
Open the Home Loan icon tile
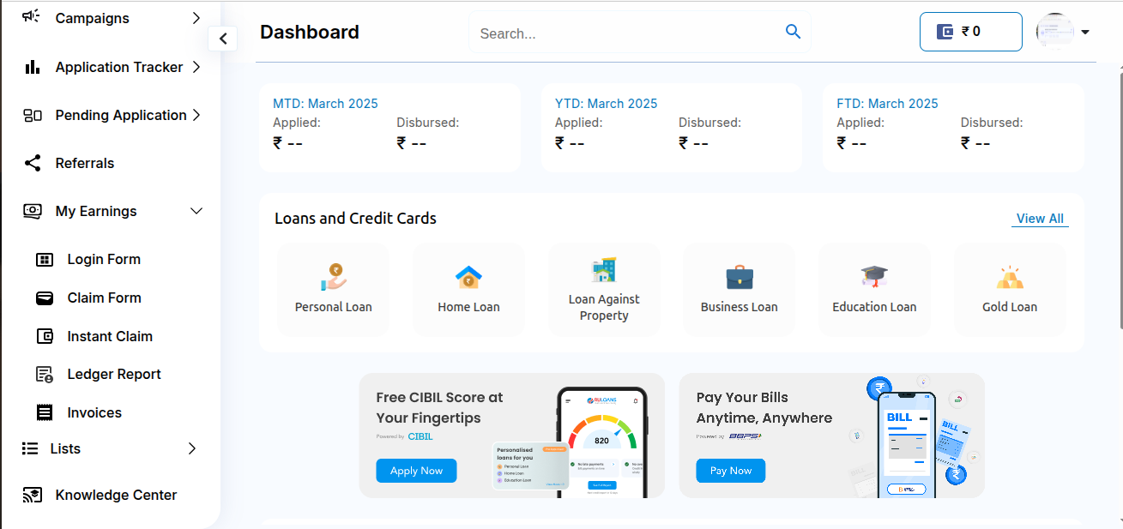[468, 277]
